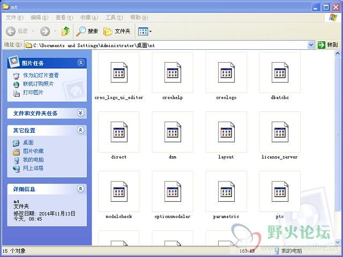This screenshot has height=257, width=343.
Task: Select the creologo file icon
Action: [226, 72]
